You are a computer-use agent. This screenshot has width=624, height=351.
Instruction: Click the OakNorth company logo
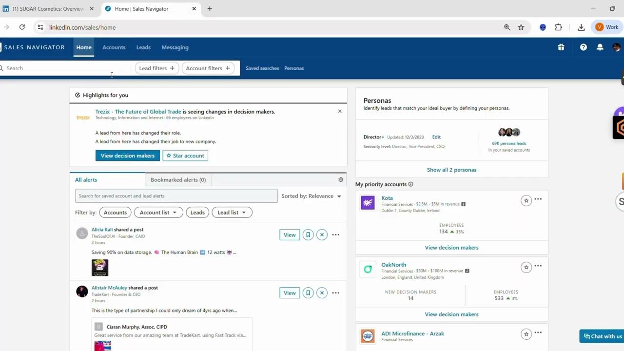[x=368, y=269]
